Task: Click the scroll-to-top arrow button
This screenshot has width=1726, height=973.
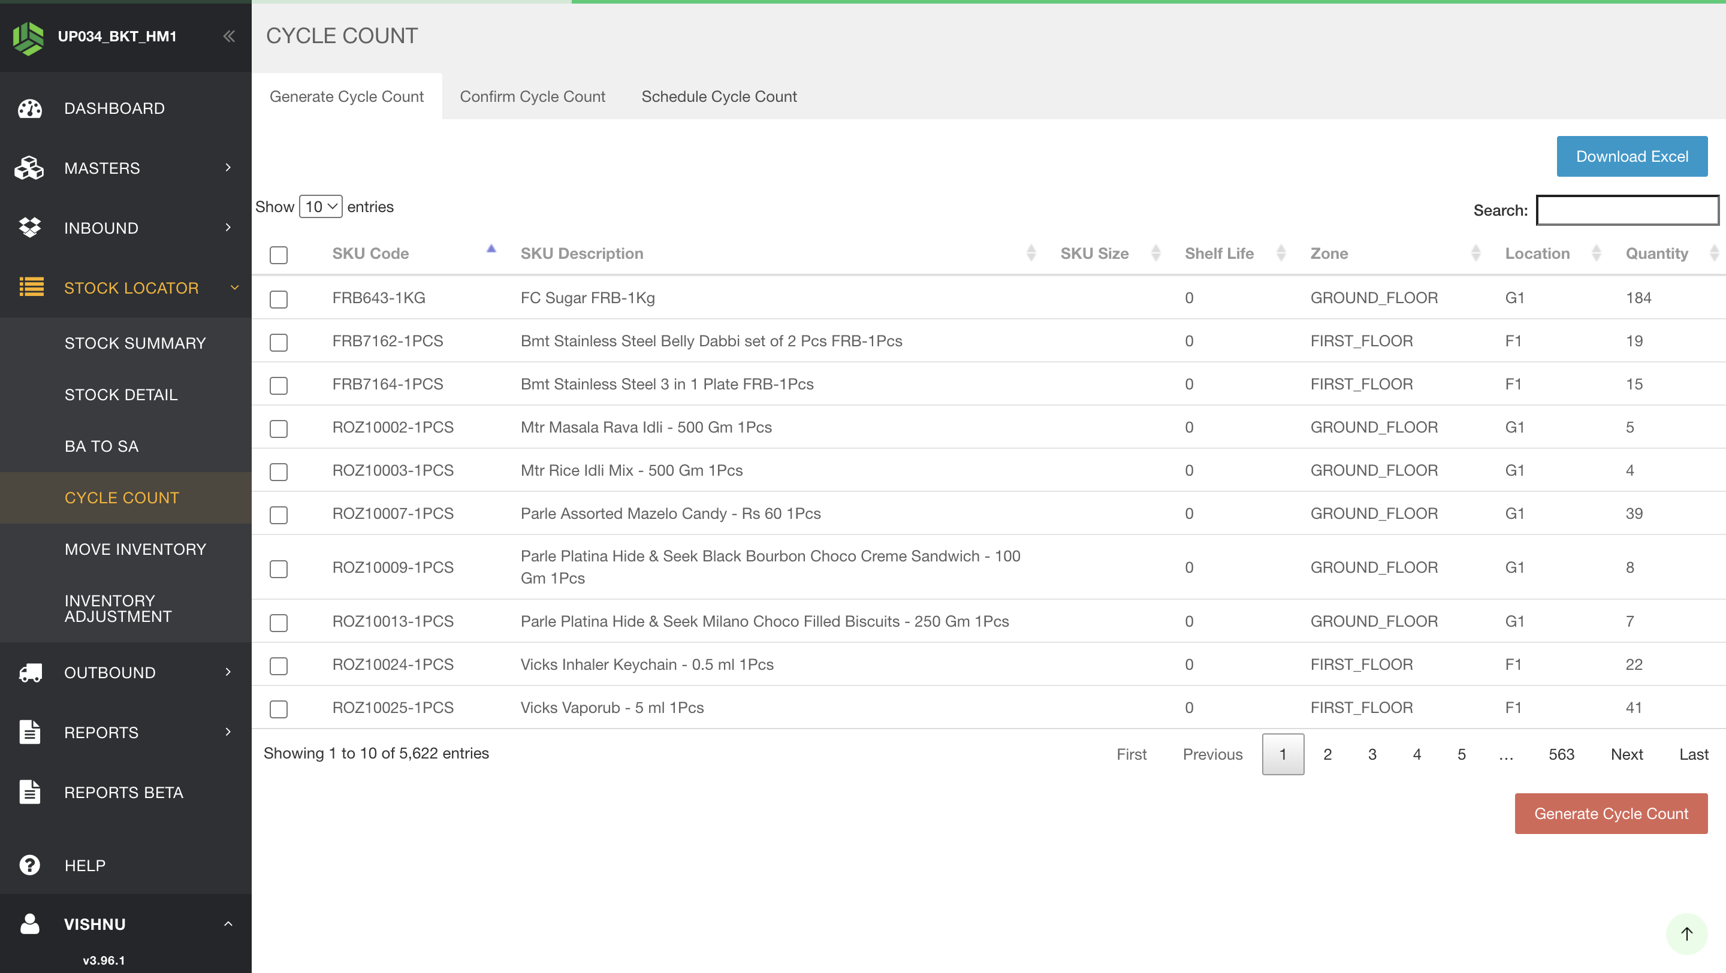Action: 1686,933
